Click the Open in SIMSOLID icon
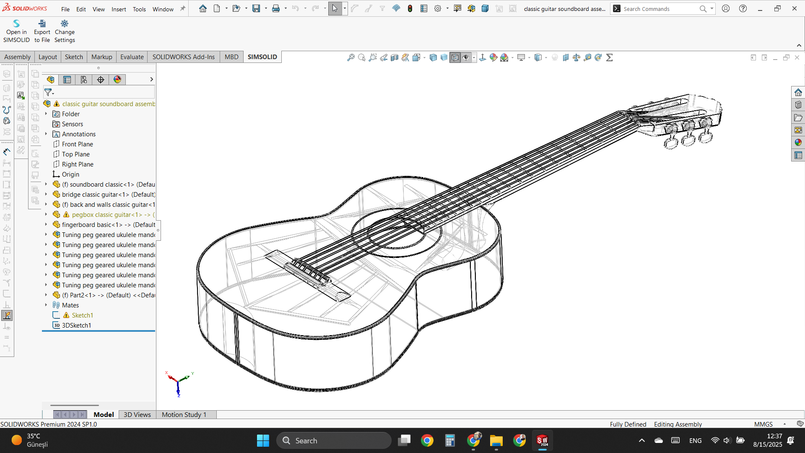805x453 pixels. coord(16,24)
